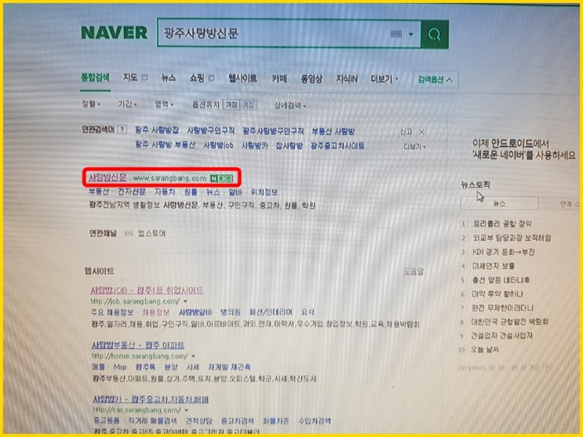This screenshot has width=583, height=437.
Task: Click news topic 외교부 담당과장 보직해임
Action: pos(512,238)
